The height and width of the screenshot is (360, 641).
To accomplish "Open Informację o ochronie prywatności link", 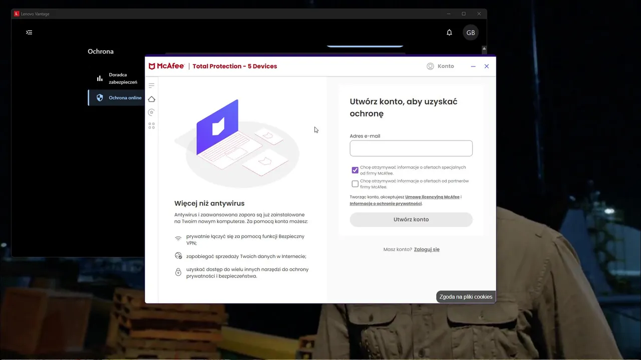I will (x=386, y=203).
